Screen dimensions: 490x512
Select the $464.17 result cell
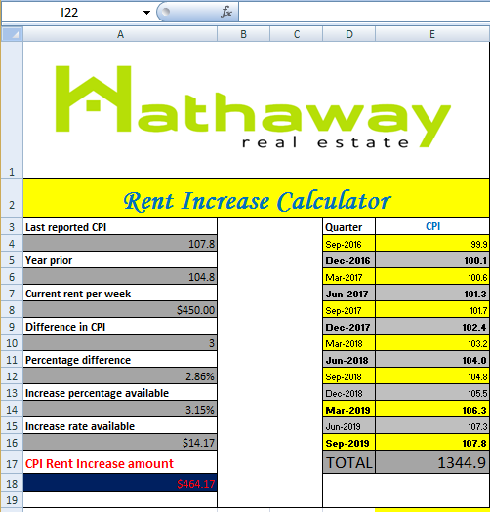[120, 484]
